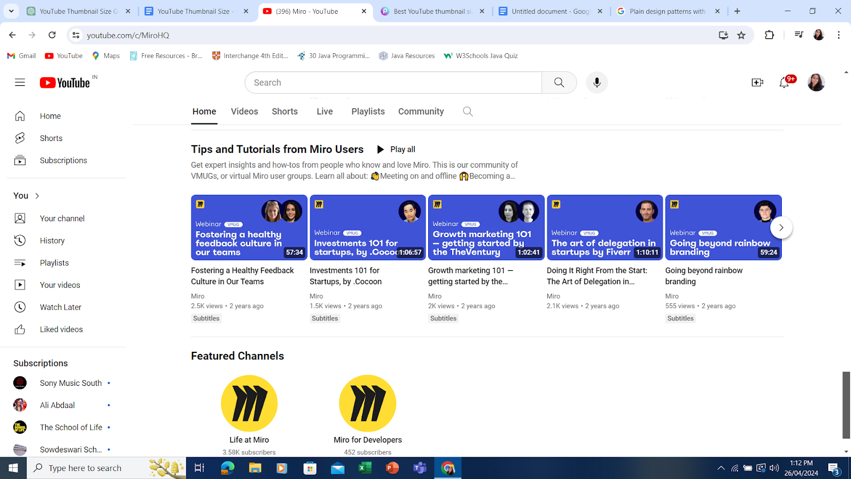Click the page vertical scrollbar thumb

(846, 405)
